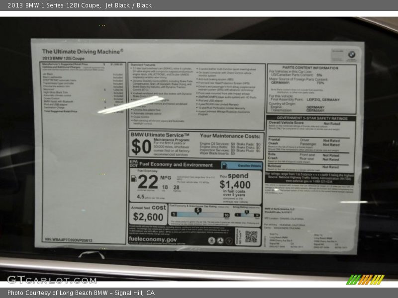This screenshot has width=398, height=298.
Task: Select the fuel economy rating marker 5
Action: tap(198, 210)
